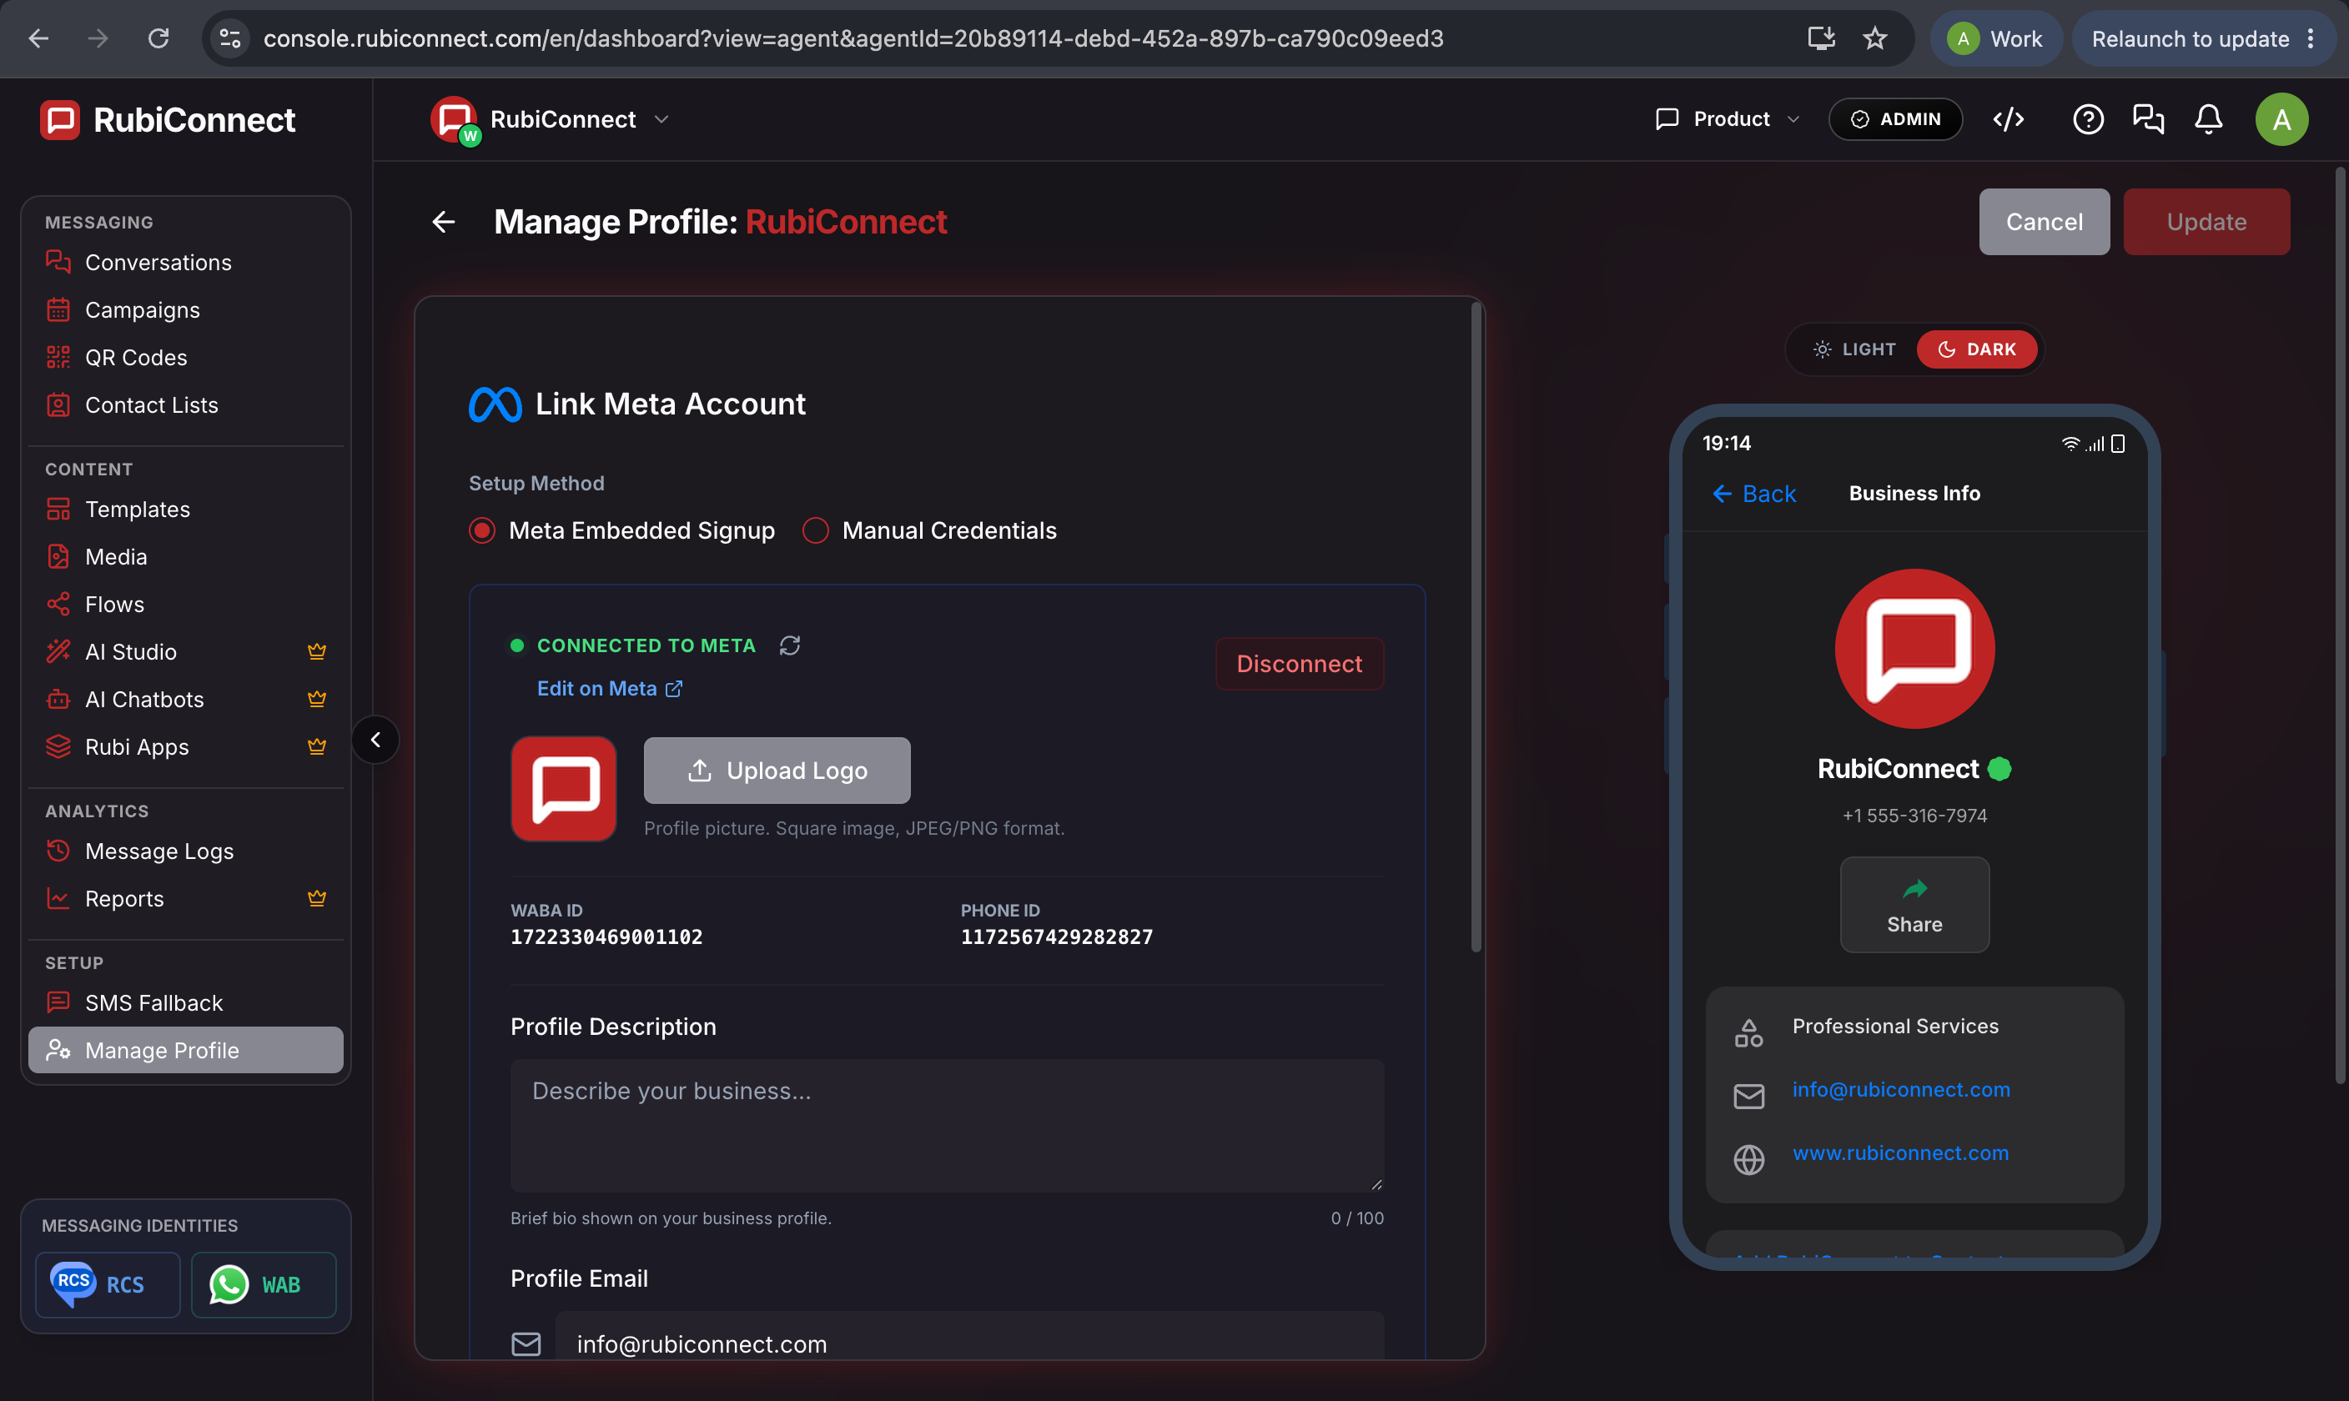Screen dimensions: 2349x1401
Task: Open Message Logs
Action: 186,851
